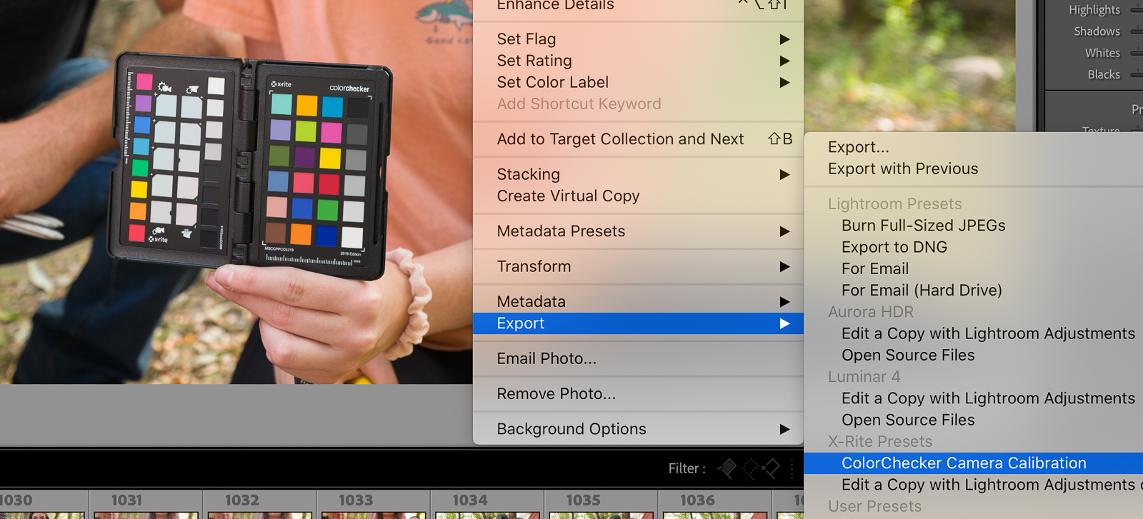Filter by flagged photos icon

click(x=727, y=468)
